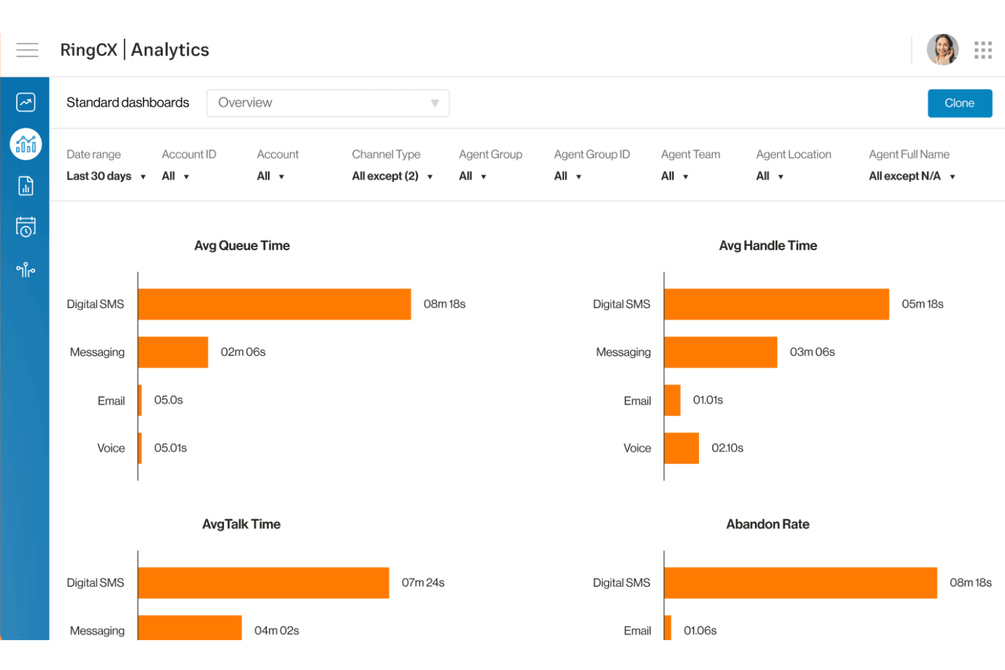
Task: Open the Agent Full Name filter dropdown
Action: pyautogui.click(x=913, y=176)
